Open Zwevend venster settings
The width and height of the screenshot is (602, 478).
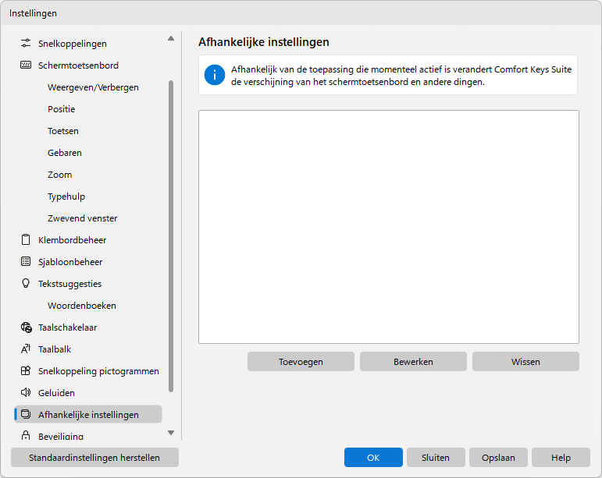83,218
